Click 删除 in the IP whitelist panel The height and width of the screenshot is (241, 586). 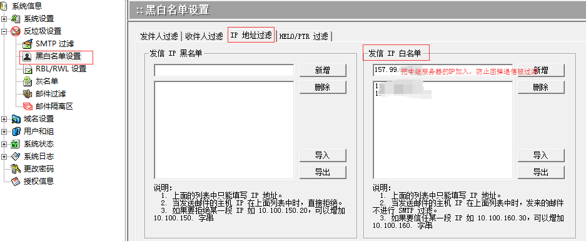pyautogui.click(x=541, y=87)
